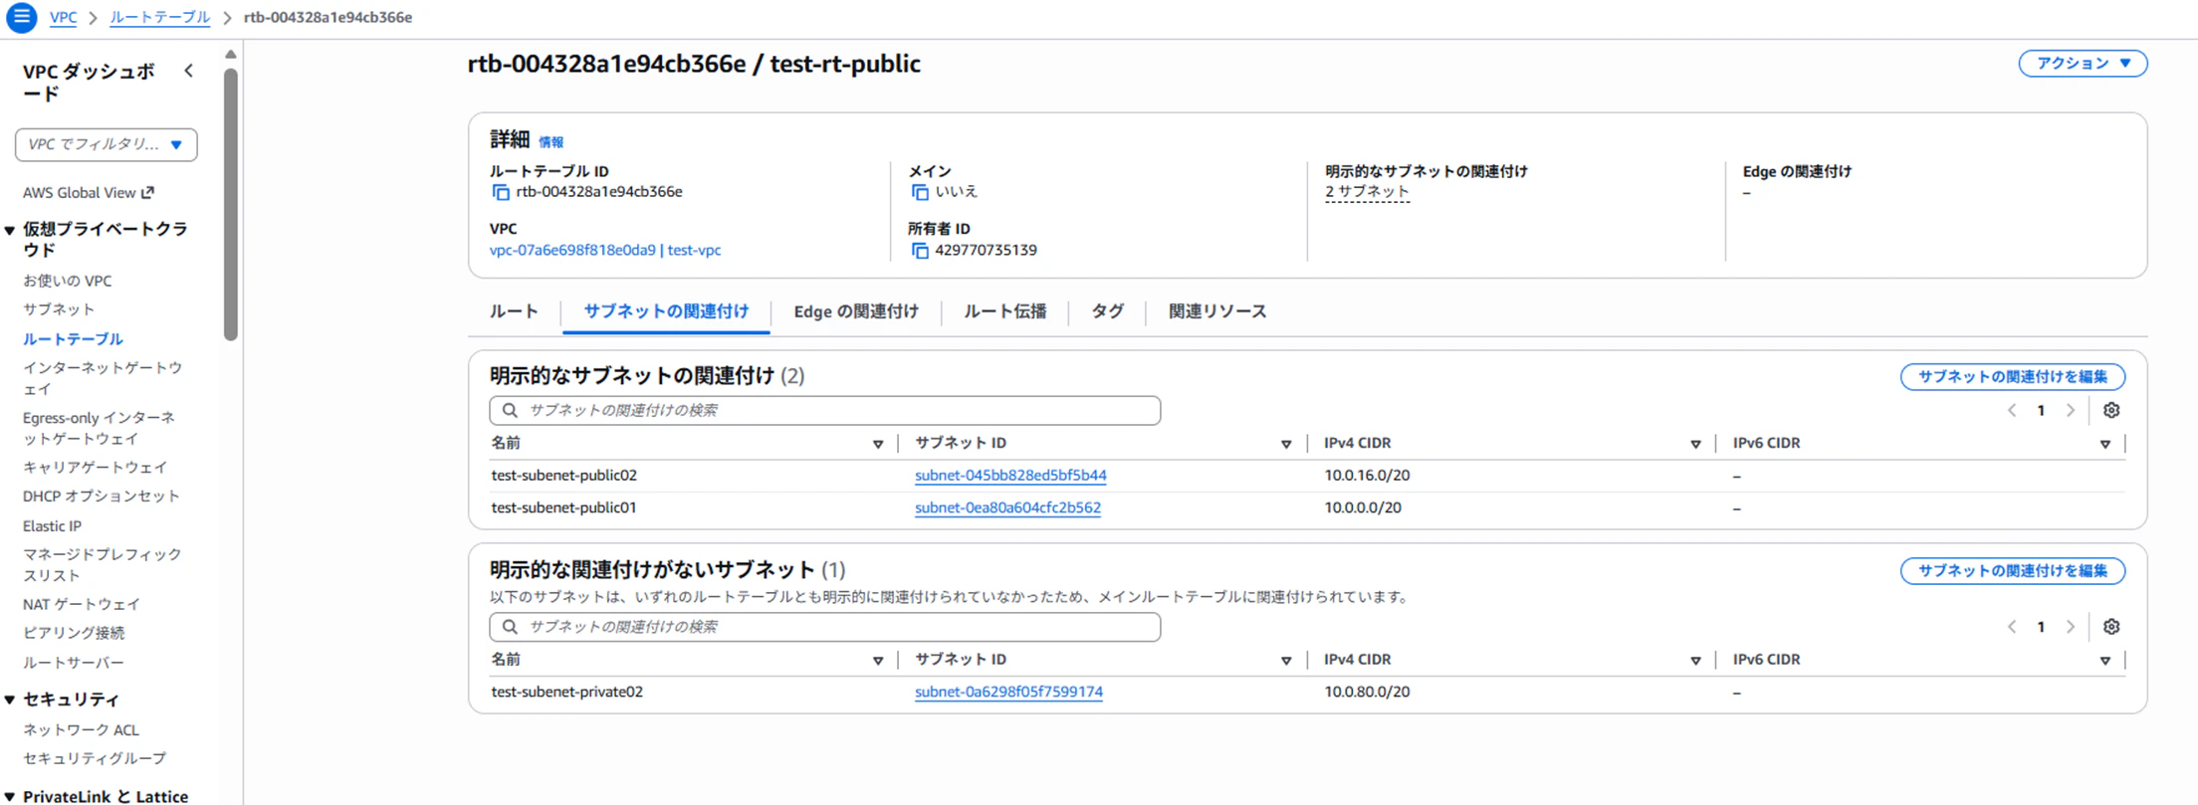Select the test-subenet-public02 name cell
Viewport: 2198px width, 805px height.
(x=563, y=476)
